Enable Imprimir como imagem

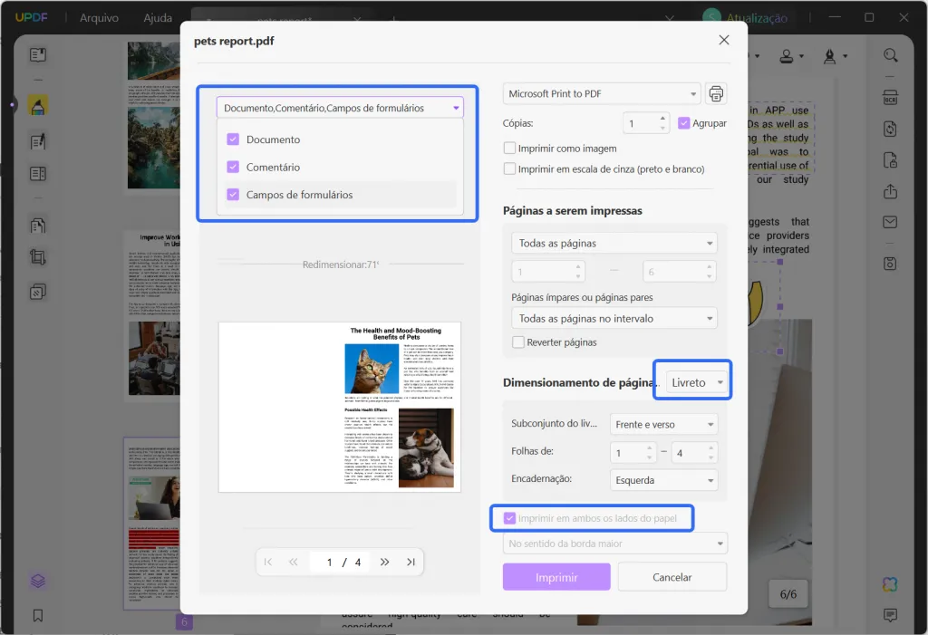(510, 147)
